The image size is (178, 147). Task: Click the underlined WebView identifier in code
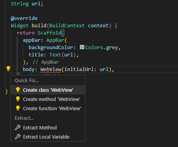[x=51, y=69]
